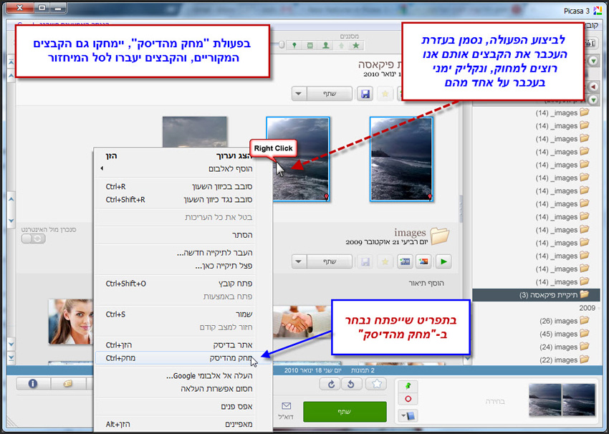The height and width of the screenshot is (434, 609).
Task: Click the 2009 year header in folder list
Action: coord(587,308)
